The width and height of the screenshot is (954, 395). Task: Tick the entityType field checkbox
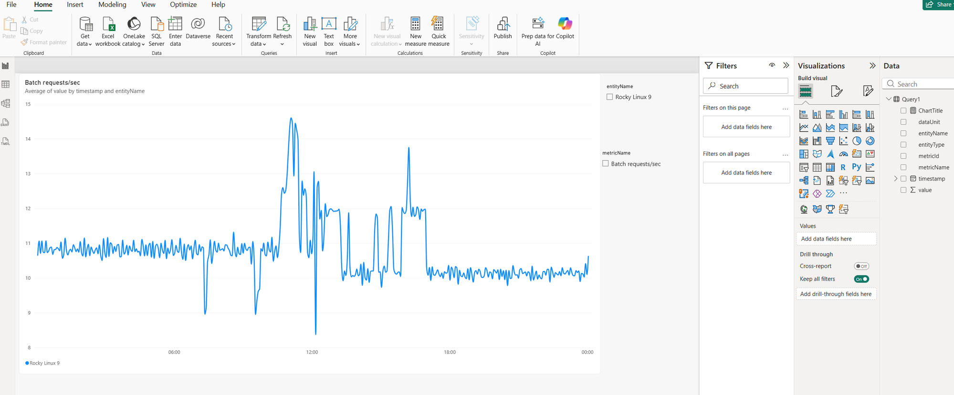click(x=903, y=144)
